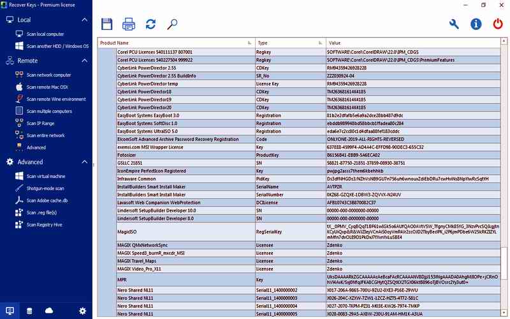Click the red power exit icon

498,24
